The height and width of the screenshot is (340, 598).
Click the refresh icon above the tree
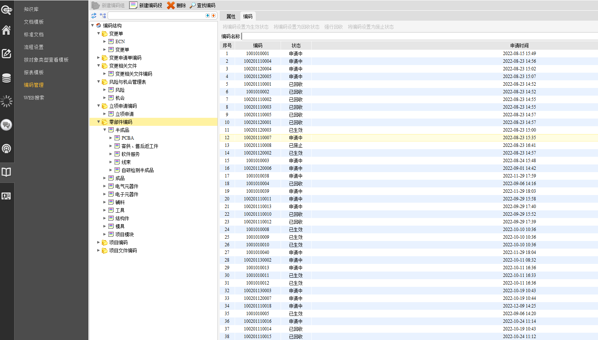(x=94, y=16)
